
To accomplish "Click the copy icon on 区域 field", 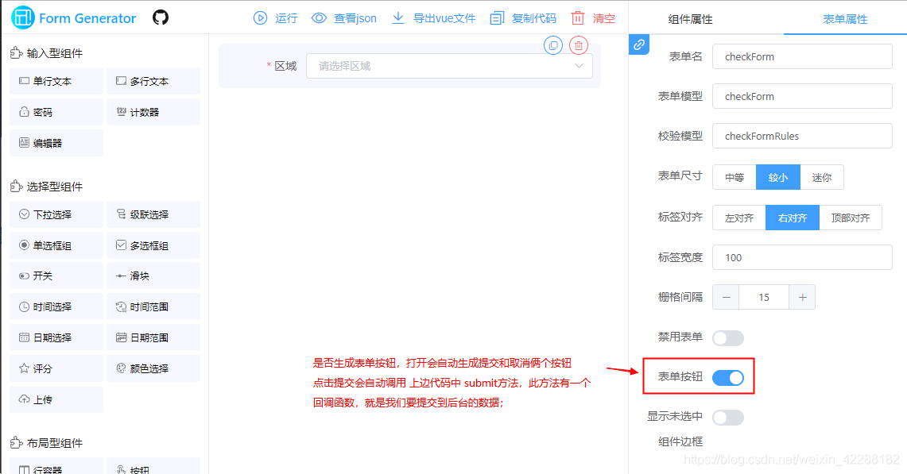I will [x=553, y=45].
